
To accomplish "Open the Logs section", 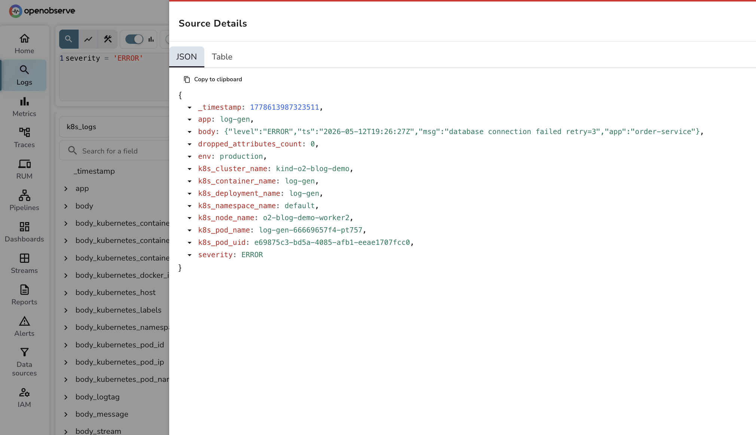I will 24,75.
